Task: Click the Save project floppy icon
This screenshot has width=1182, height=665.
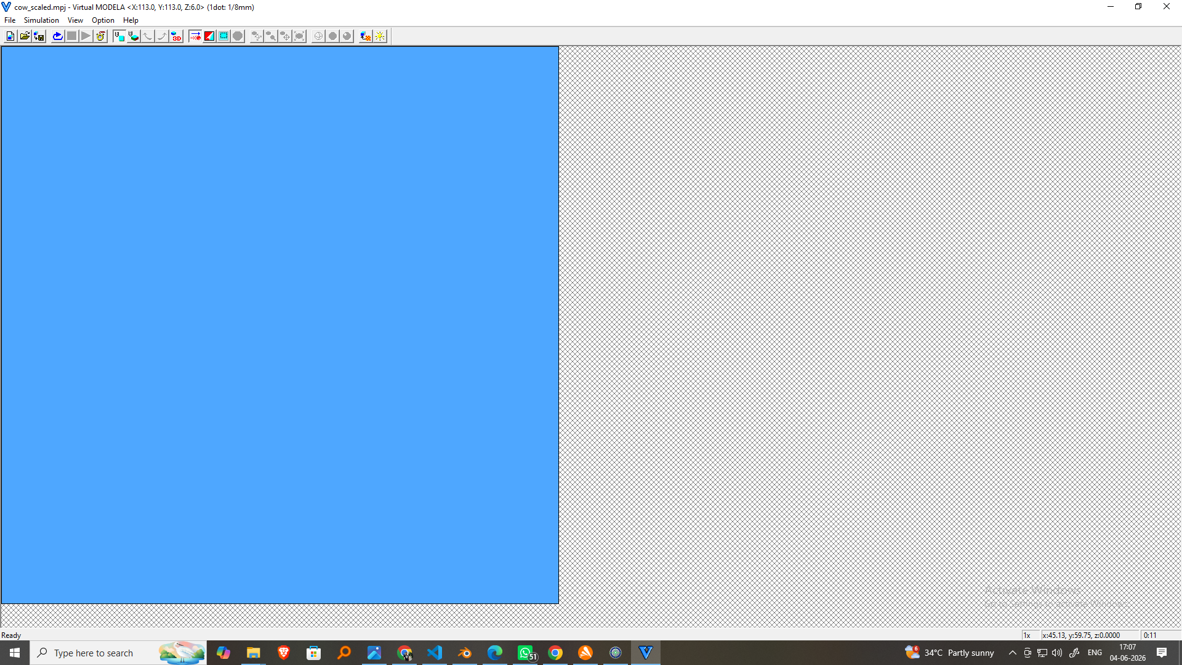Action: pyautogui.click(x=39, y=36)
